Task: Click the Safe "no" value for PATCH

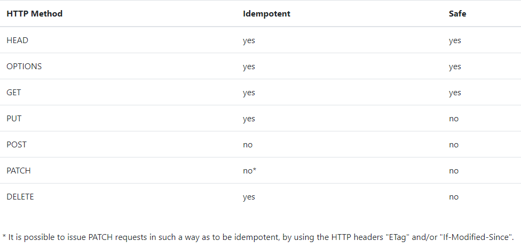Action: 454,171
